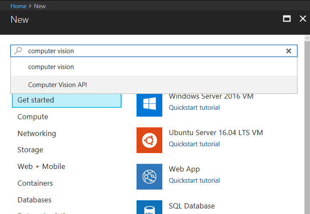Image resolution: width=310 pixels, height=214 pixels.
Task: Click into the marketplace search field
Action: 154,51
